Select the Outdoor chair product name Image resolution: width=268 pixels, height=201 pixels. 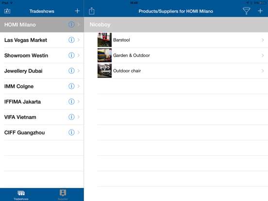(x=127, y=71)
